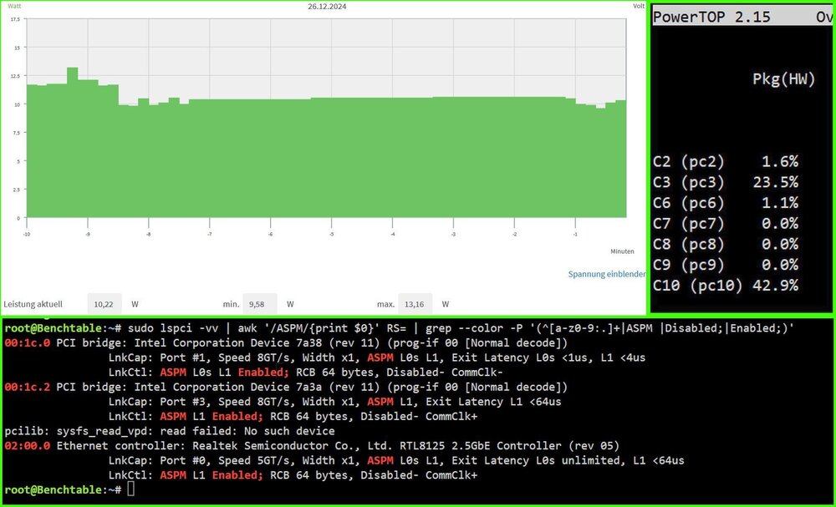This screenshot has height=507, width=836.
Task: Click the 'PowerTOP 2.15' title text
Action: pyautogui.click(x=711, y=17)
